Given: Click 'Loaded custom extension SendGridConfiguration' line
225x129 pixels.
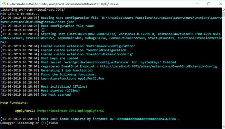Looking at the screenshot, I should [x=64, y=50].
